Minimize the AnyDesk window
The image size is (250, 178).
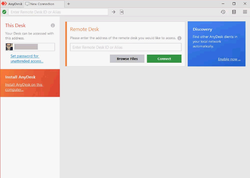[x=223, y=4]
